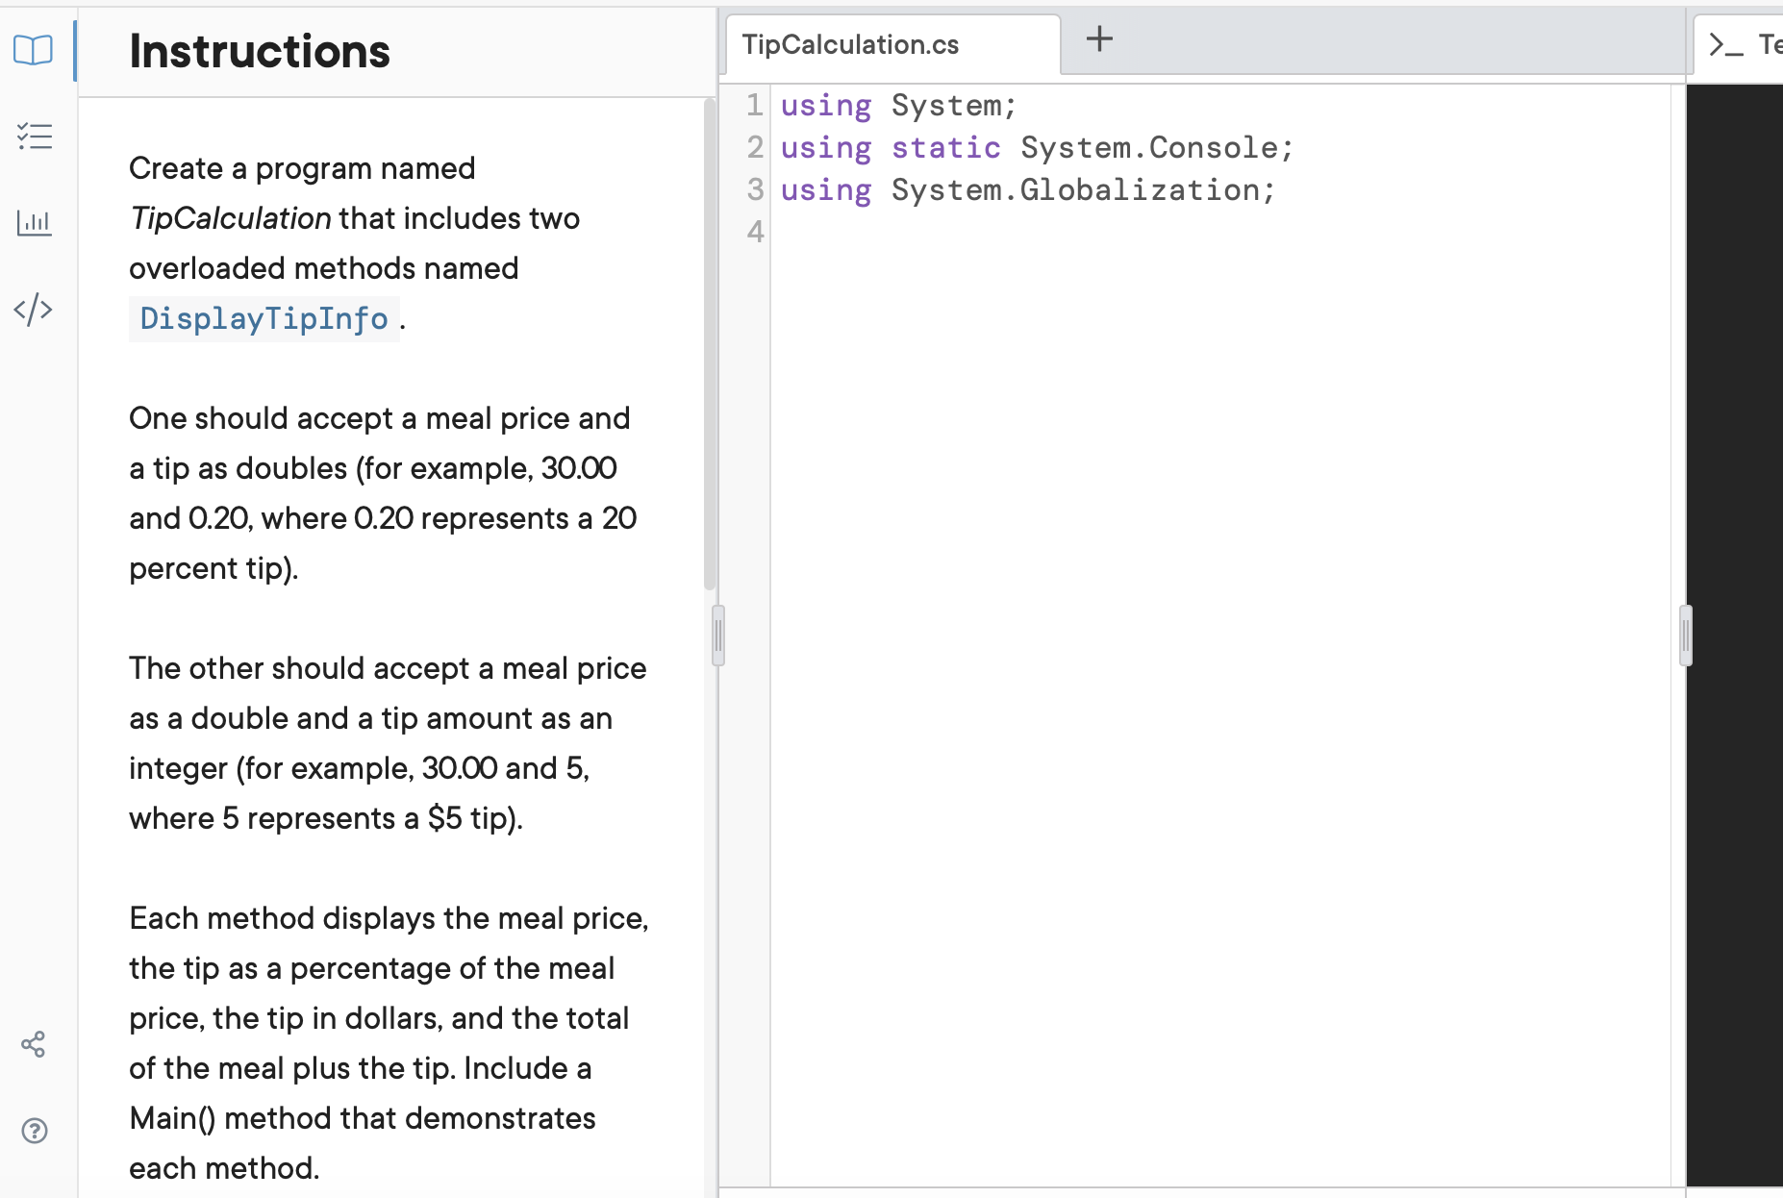Select the task checklist icon in sidebar

[x=34, y=137]
